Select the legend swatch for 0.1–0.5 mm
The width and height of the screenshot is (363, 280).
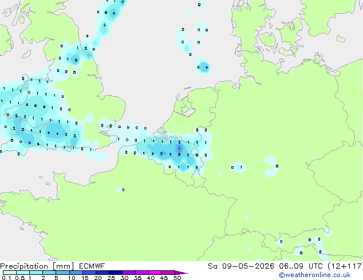[10, 273]
